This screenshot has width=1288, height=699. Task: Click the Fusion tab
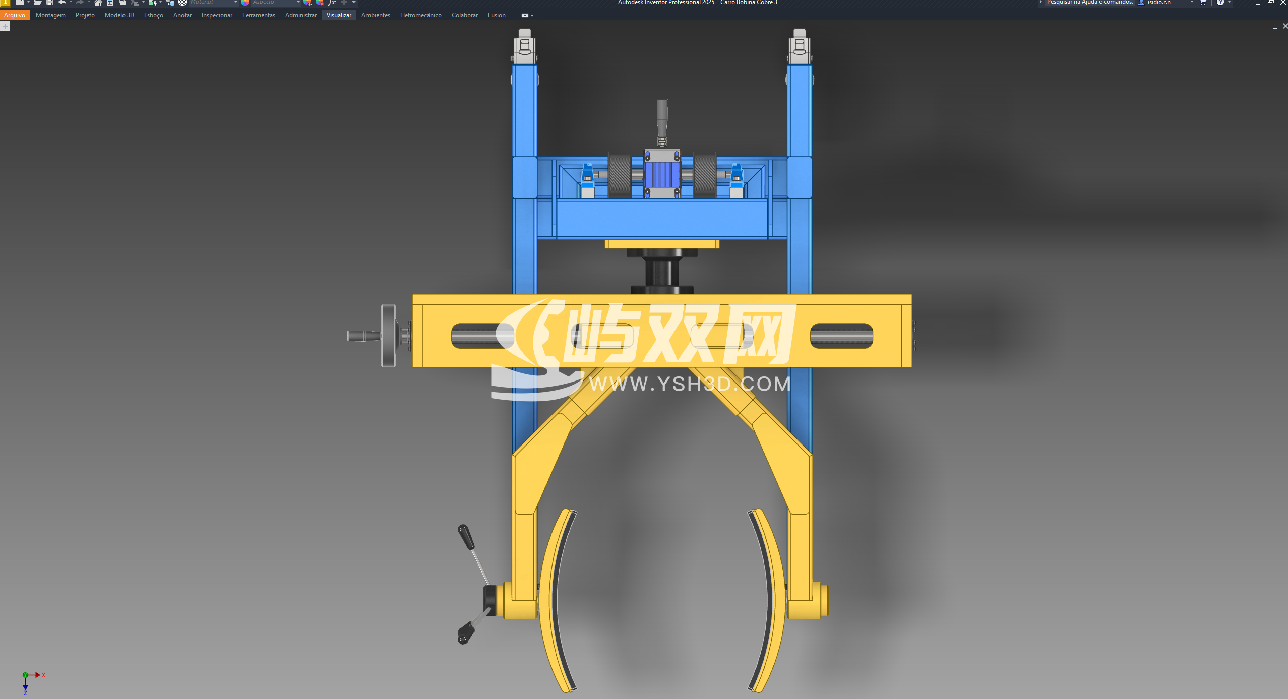pyautogui.click(x=496, y=15)
